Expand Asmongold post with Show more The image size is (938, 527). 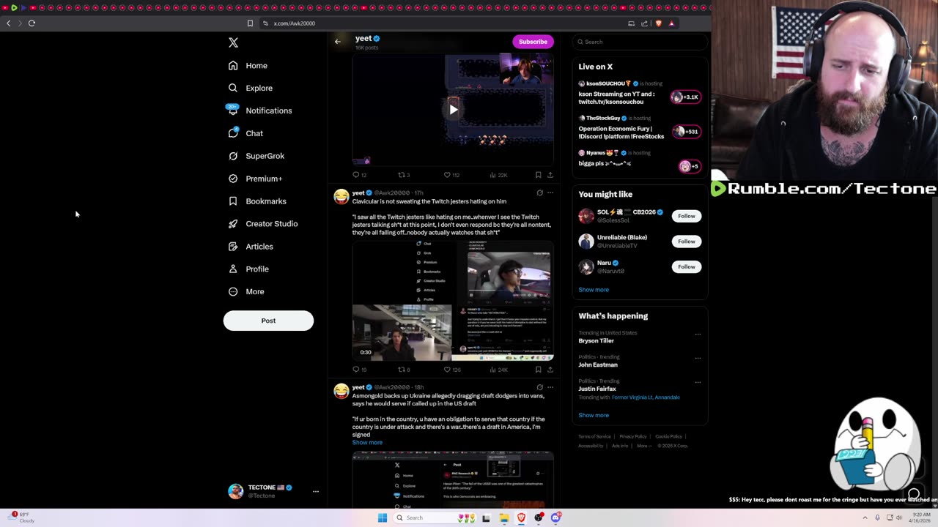point(367,443)
